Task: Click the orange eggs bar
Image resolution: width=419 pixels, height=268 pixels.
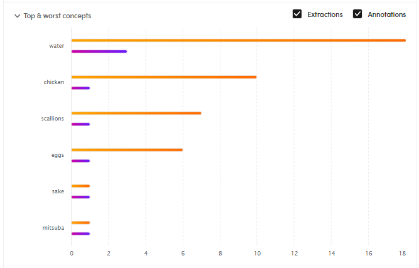Action: click(126, 149)
